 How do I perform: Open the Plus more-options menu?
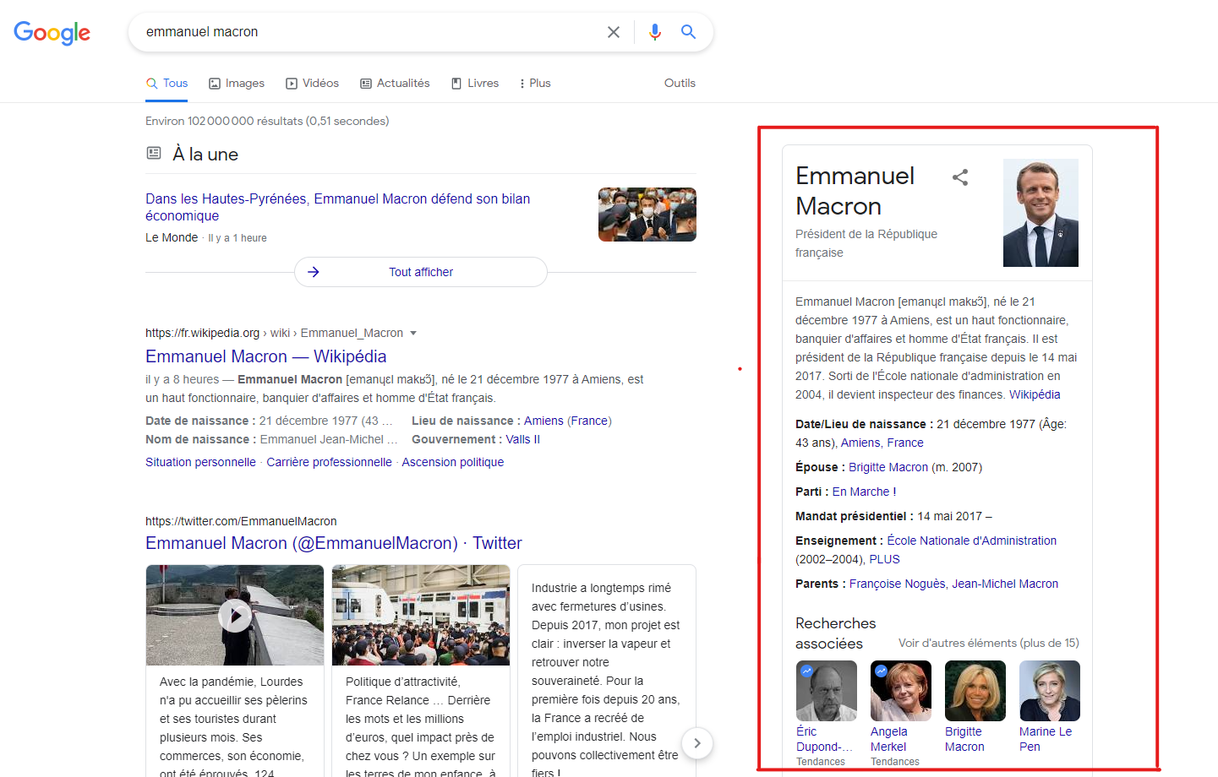(535, 83)
